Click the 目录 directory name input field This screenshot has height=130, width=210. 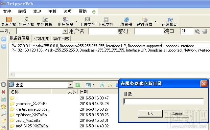[x=164, y=102]
